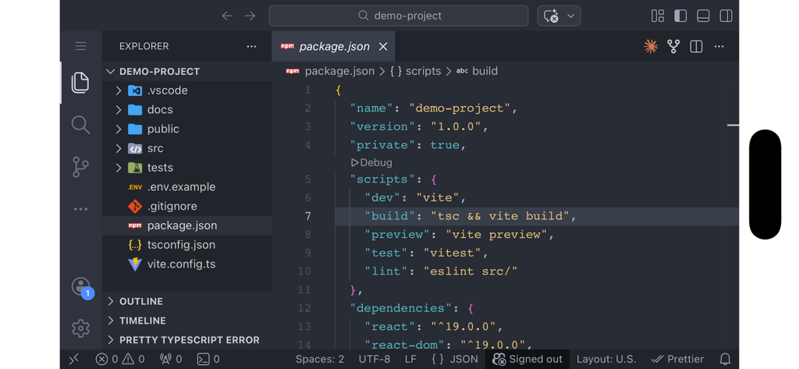The width and height of the screenshot is (799, 369).
Task: Open Explorer Views and More Actions ellipsis
Action: 251,46
